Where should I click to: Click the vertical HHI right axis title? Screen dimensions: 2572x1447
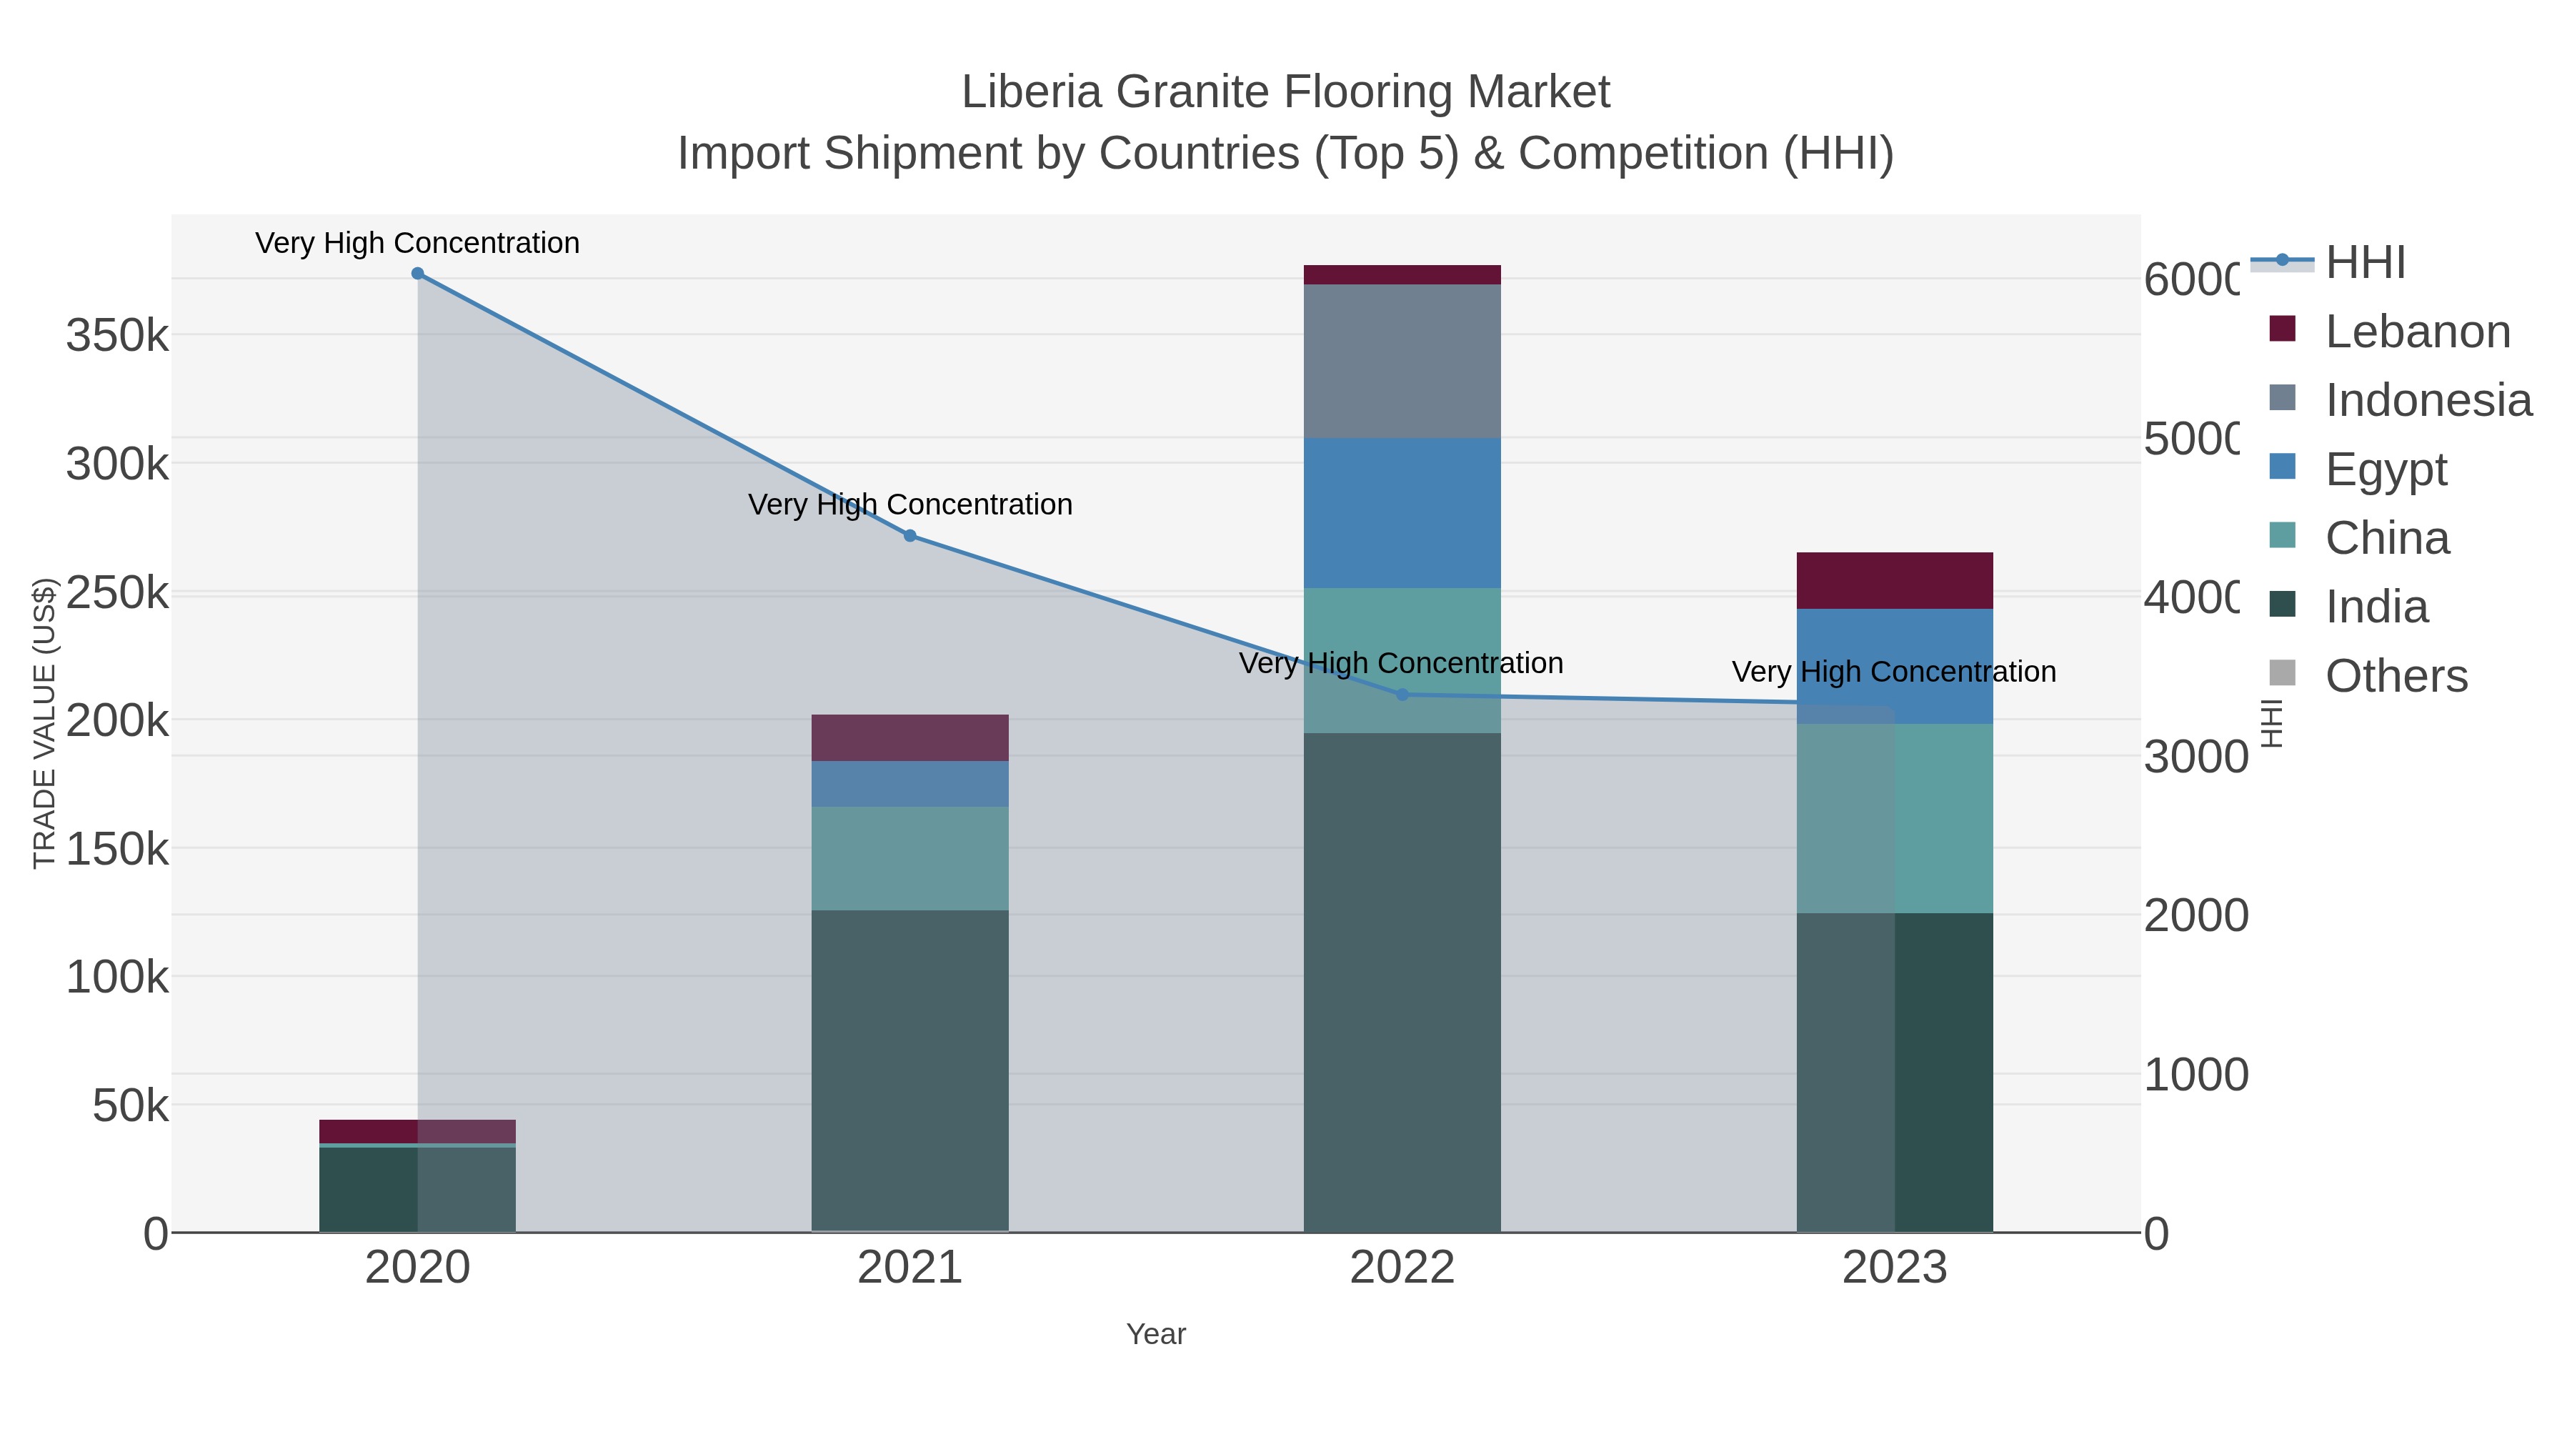[2273, 724]
